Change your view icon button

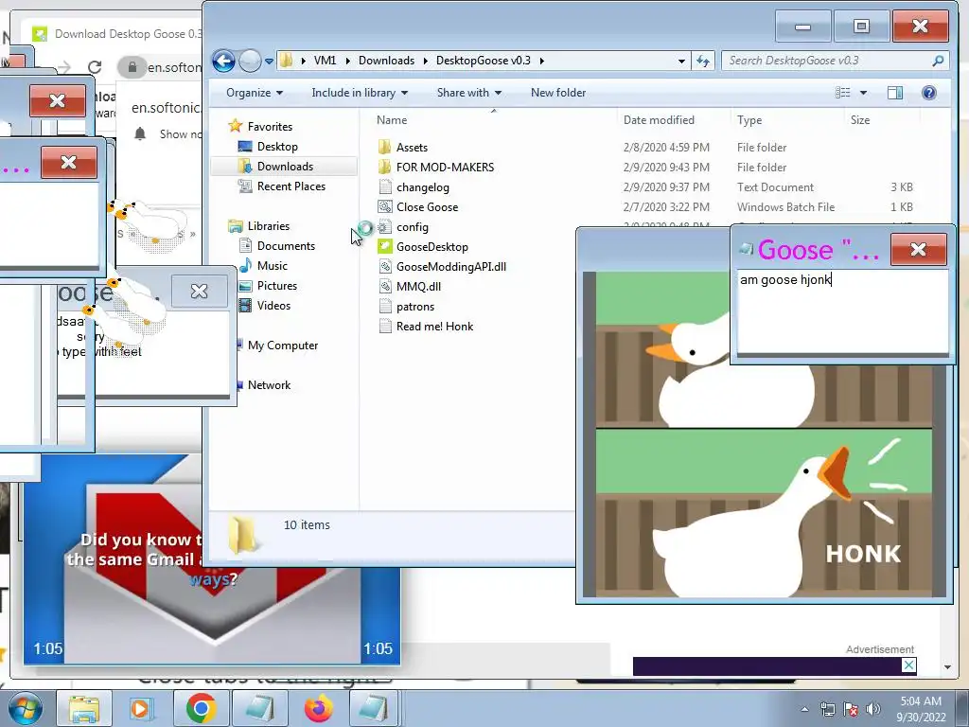pos(842,93)
